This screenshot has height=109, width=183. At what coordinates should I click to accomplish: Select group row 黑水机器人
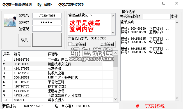[58, 100]
